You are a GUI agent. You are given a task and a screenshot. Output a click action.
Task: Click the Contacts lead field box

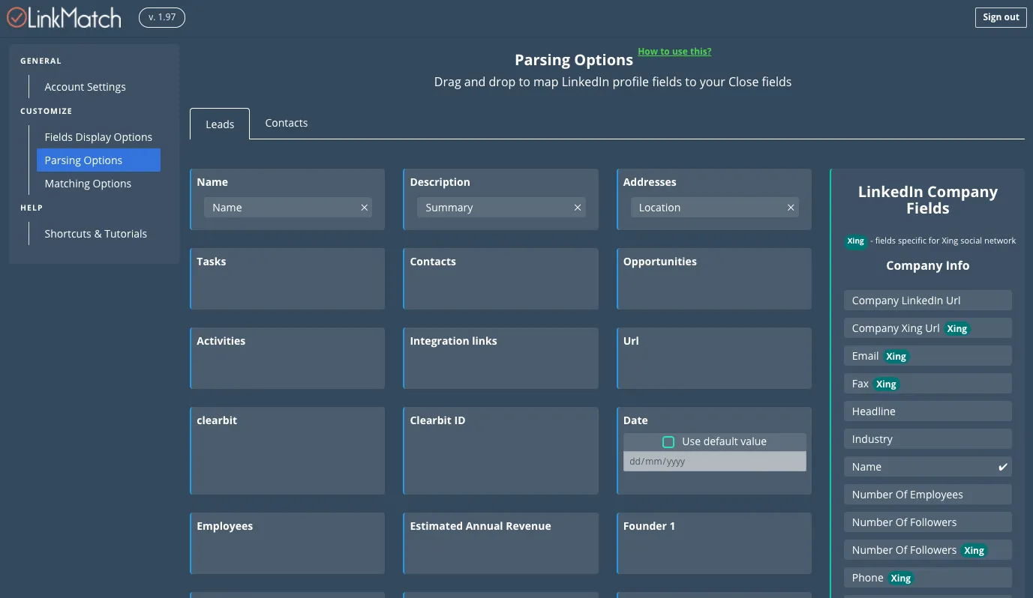click(500, 279)
